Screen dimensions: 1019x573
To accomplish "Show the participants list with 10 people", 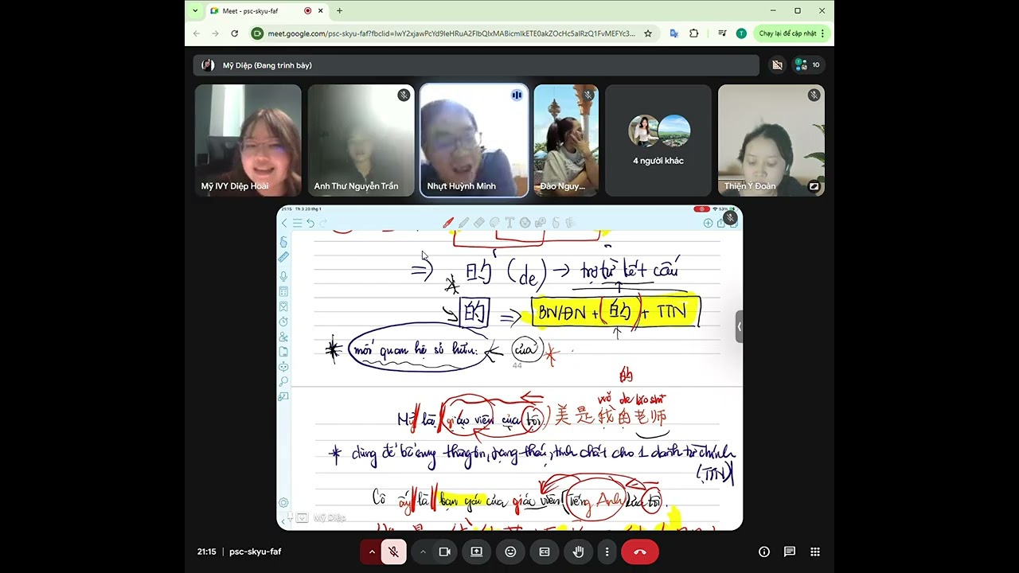I will click(807, 65).
